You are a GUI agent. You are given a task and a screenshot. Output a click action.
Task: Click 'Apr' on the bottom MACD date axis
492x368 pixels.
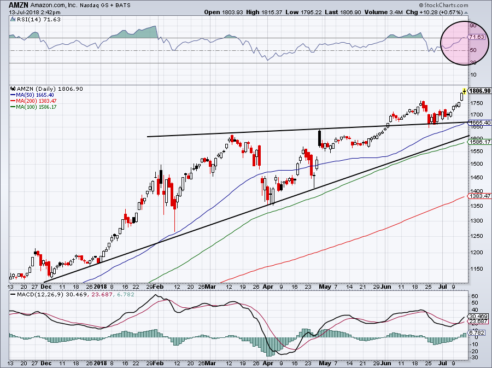point(268,363)
